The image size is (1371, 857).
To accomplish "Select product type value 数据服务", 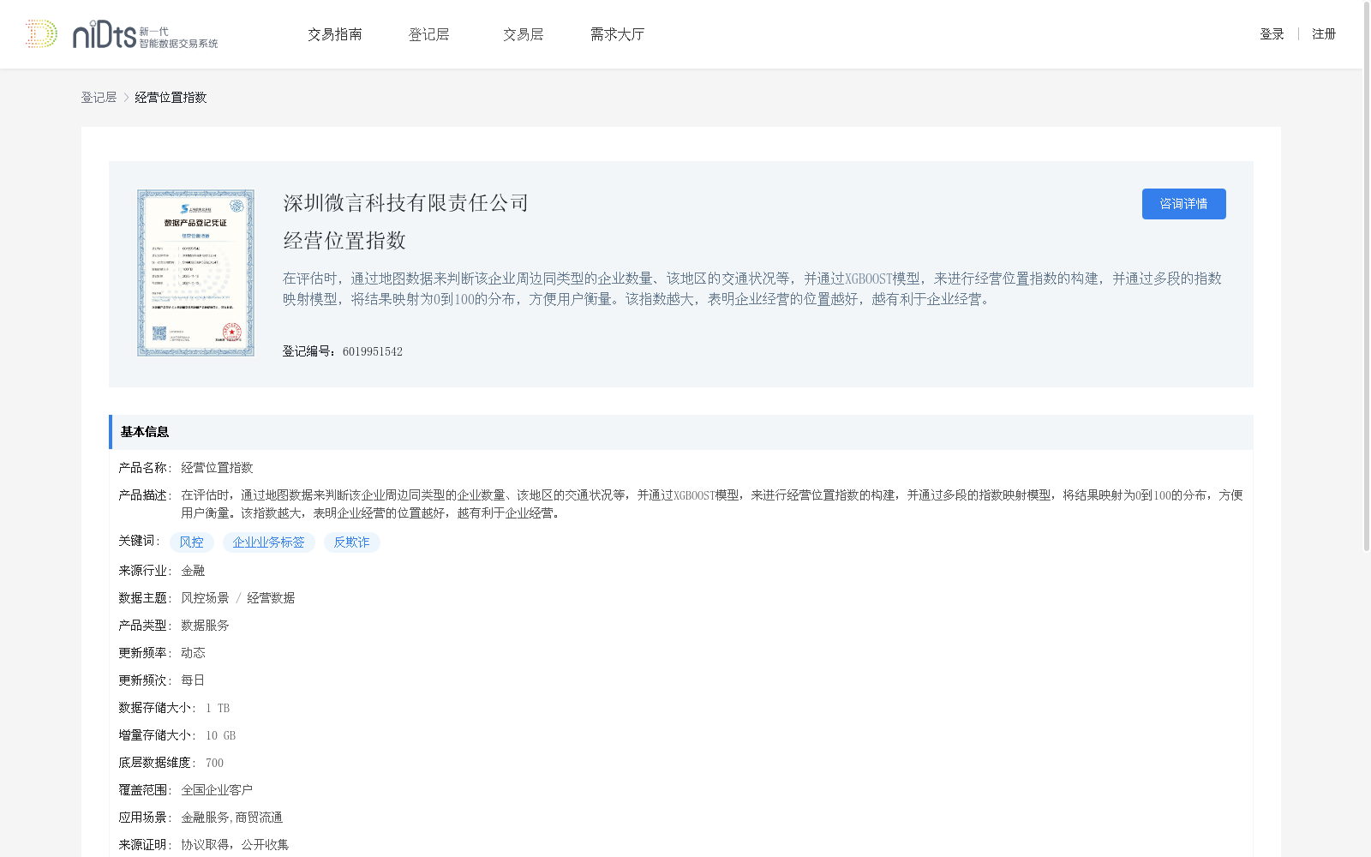I will point(205,626).
